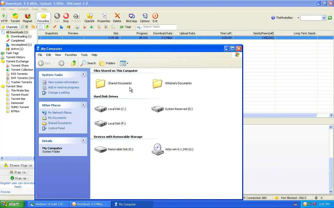Select The Pirate Bay under Torrent Sites
The height and width of the screenshot is (208, 334).
point(20,90)
